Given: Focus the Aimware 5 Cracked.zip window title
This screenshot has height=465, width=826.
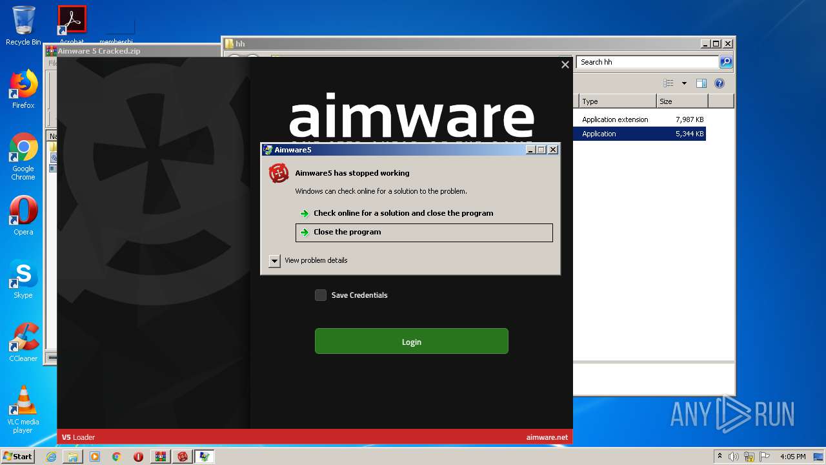Looking at the screenshot, I should tap(99, 51).
